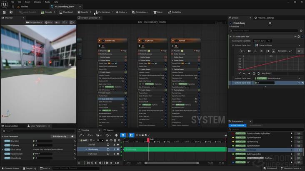Click the Save asset icon in toolbar

point(4,12)
